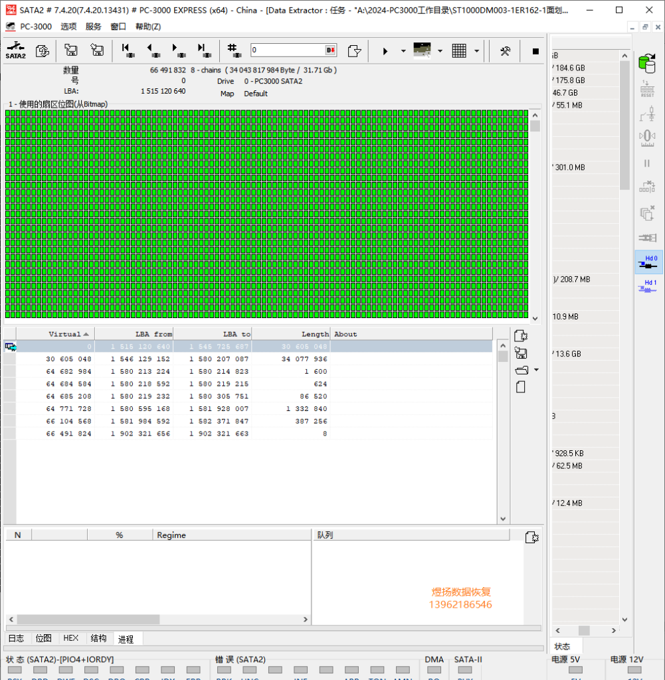Select the Hd 1 head icon
The width and height of the screenshot is (665, 680).
click(648, 286)
